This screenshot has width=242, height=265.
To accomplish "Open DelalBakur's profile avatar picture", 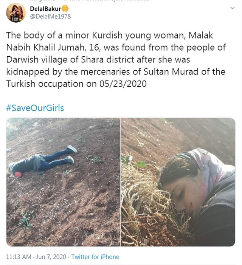I will (x=16, y=13).
